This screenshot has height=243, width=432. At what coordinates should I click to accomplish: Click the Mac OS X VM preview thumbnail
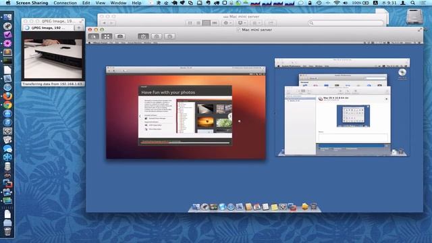[353, 116]
